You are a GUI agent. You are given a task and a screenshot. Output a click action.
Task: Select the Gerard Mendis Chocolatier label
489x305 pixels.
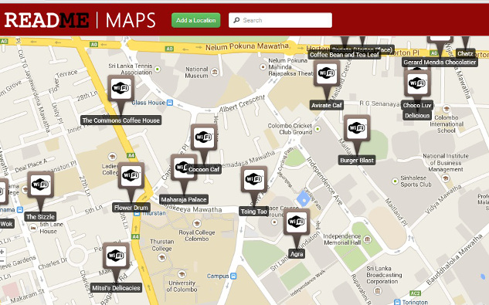pos(440,63)
